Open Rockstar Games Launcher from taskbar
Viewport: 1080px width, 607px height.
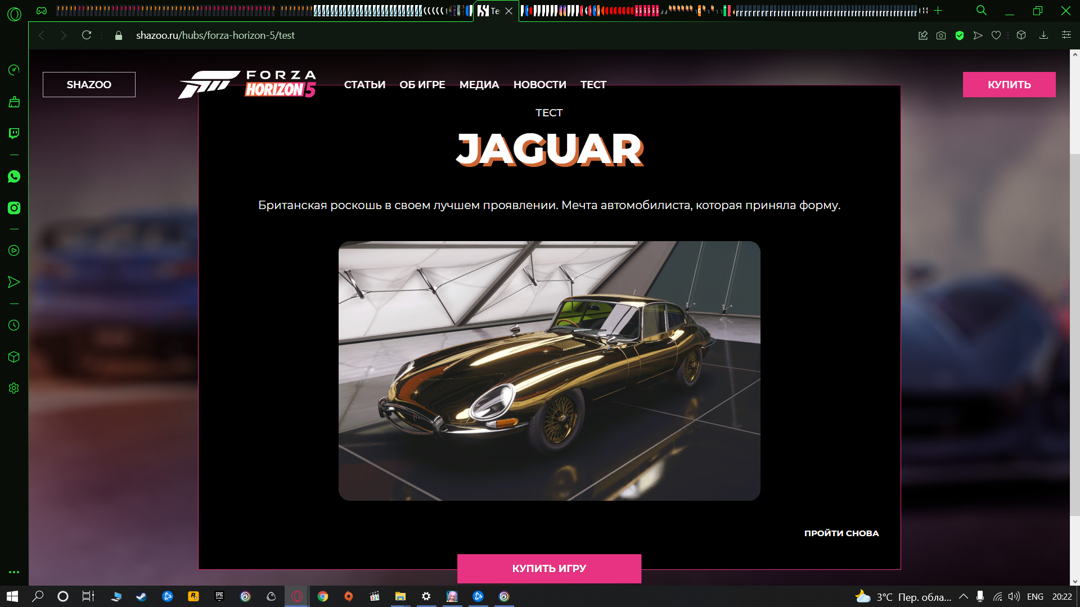tap(193, 596)
